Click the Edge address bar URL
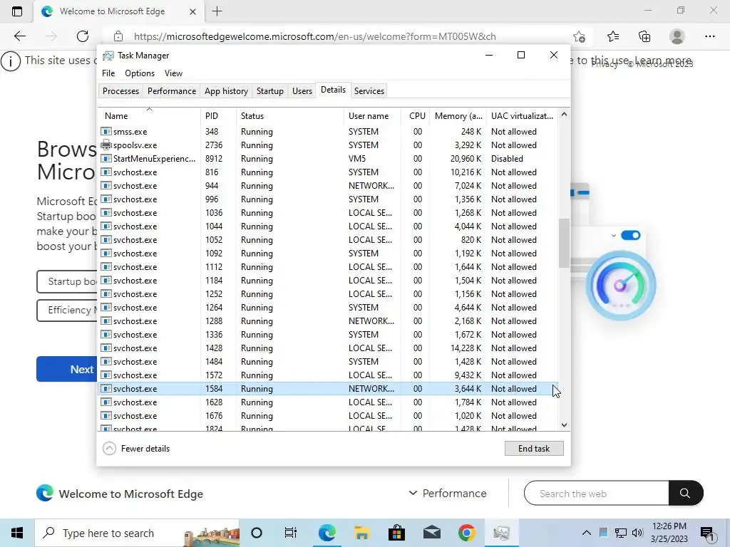730x547 pixels. point(314,36)
